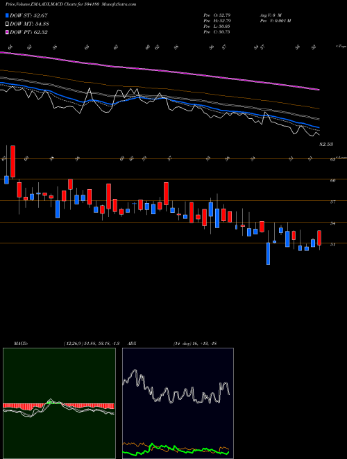
Task: Click the 'Pre H: 52.79' value
Action: pos(217,21)
